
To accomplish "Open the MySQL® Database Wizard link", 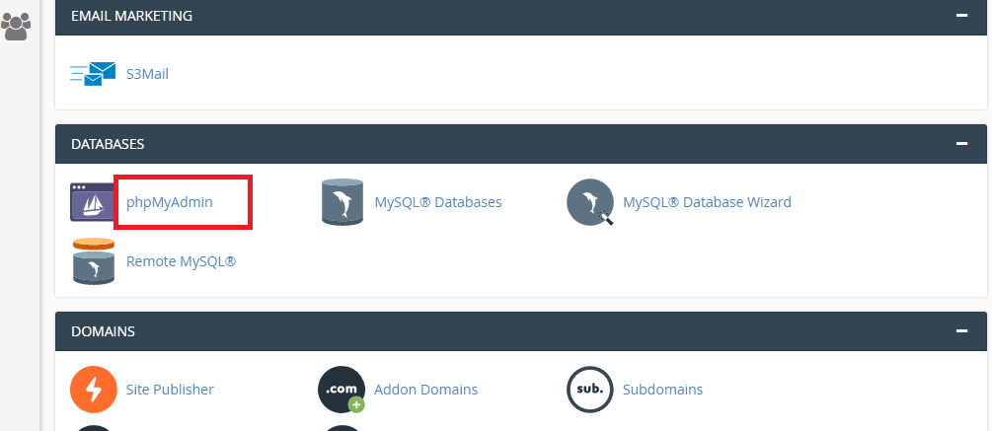I will (x=707, y=202).
